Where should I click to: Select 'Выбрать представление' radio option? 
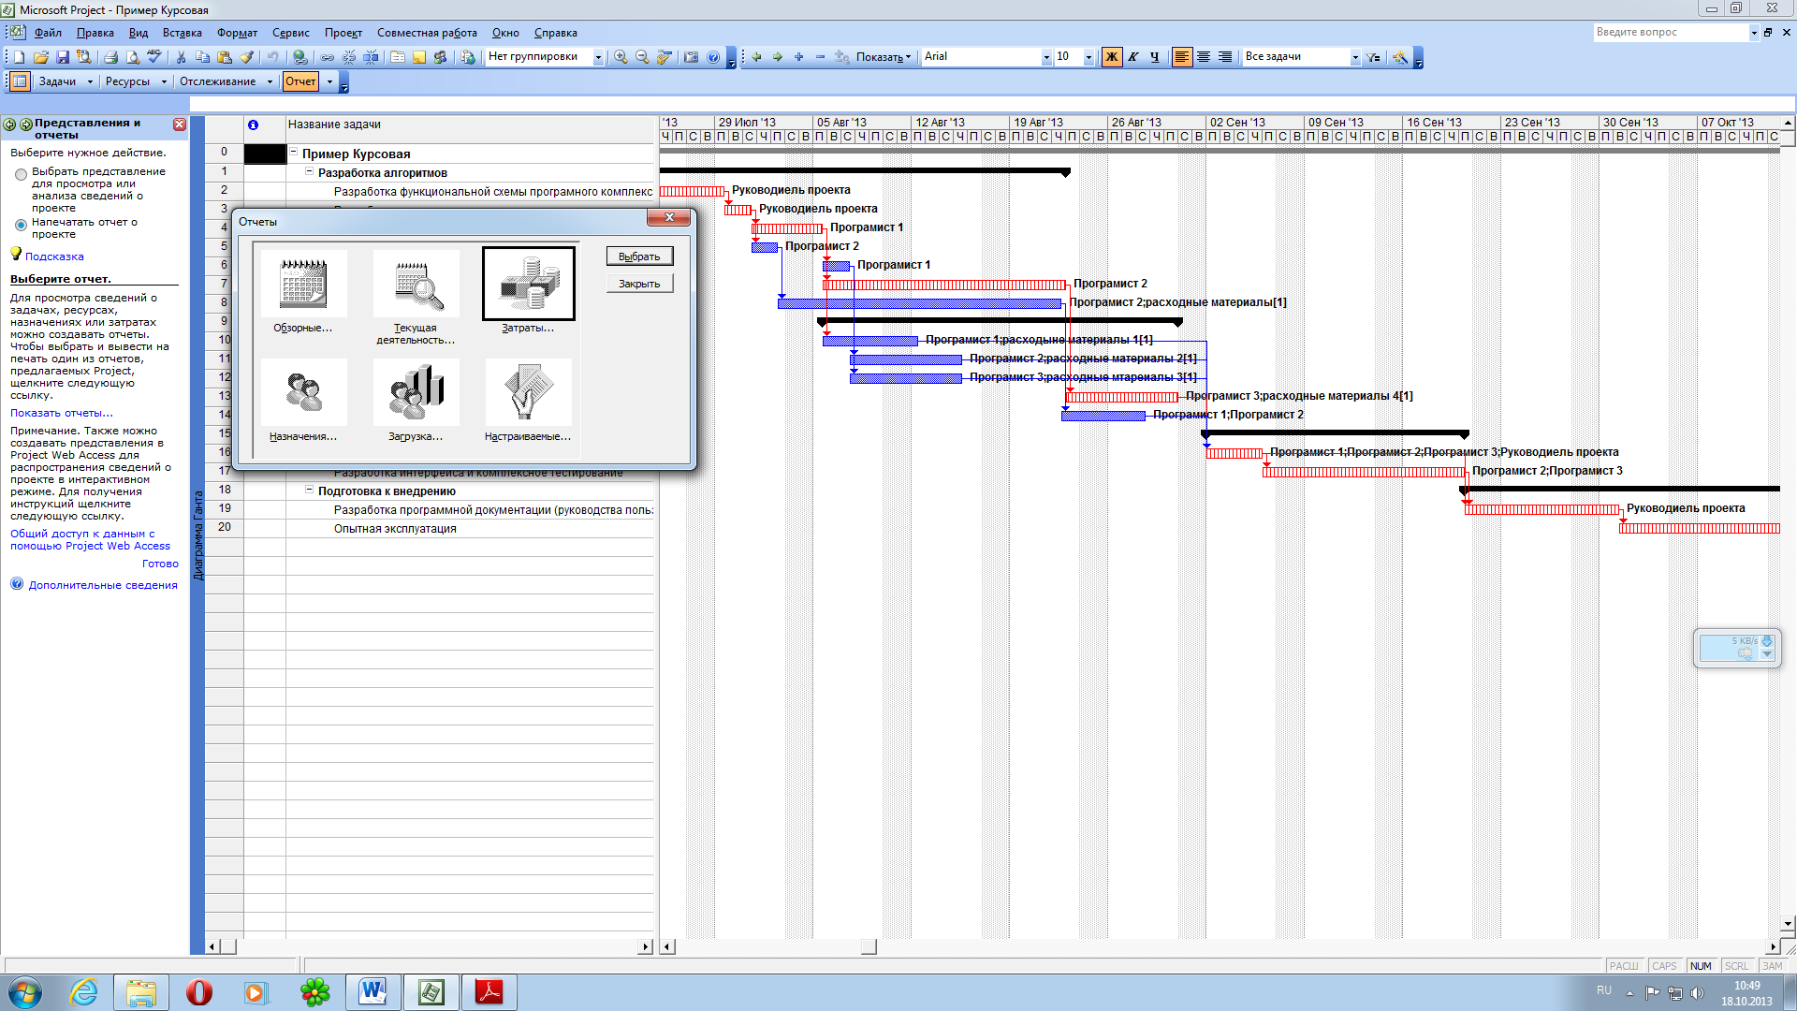click(21, 175)
